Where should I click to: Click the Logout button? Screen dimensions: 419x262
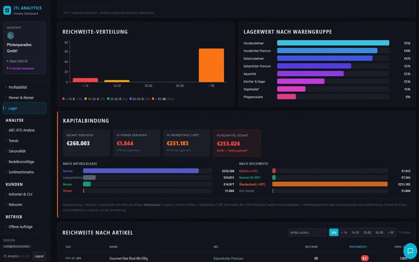point(39,256)
